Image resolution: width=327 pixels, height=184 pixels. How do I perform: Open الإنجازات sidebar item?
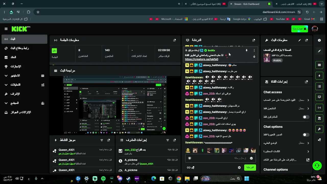click(24, 66)
